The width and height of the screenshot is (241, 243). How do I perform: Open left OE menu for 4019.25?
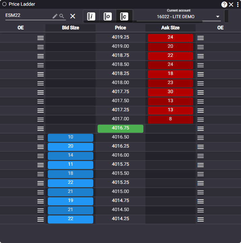[40, 38]
